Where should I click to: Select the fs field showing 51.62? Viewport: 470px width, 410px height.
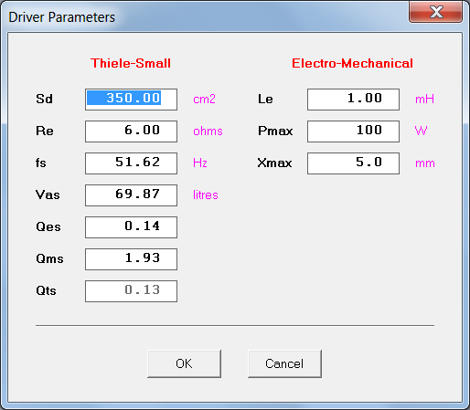[x=131, y=163]
